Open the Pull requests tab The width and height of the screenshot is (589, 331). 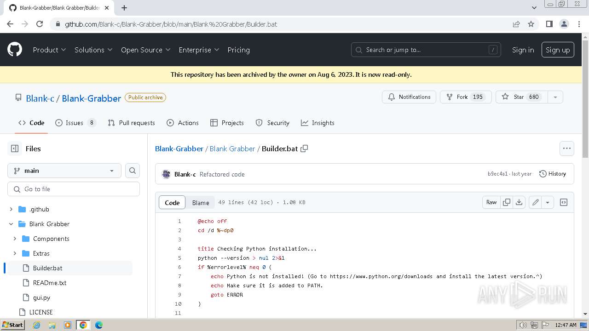(x=131, y=123)
